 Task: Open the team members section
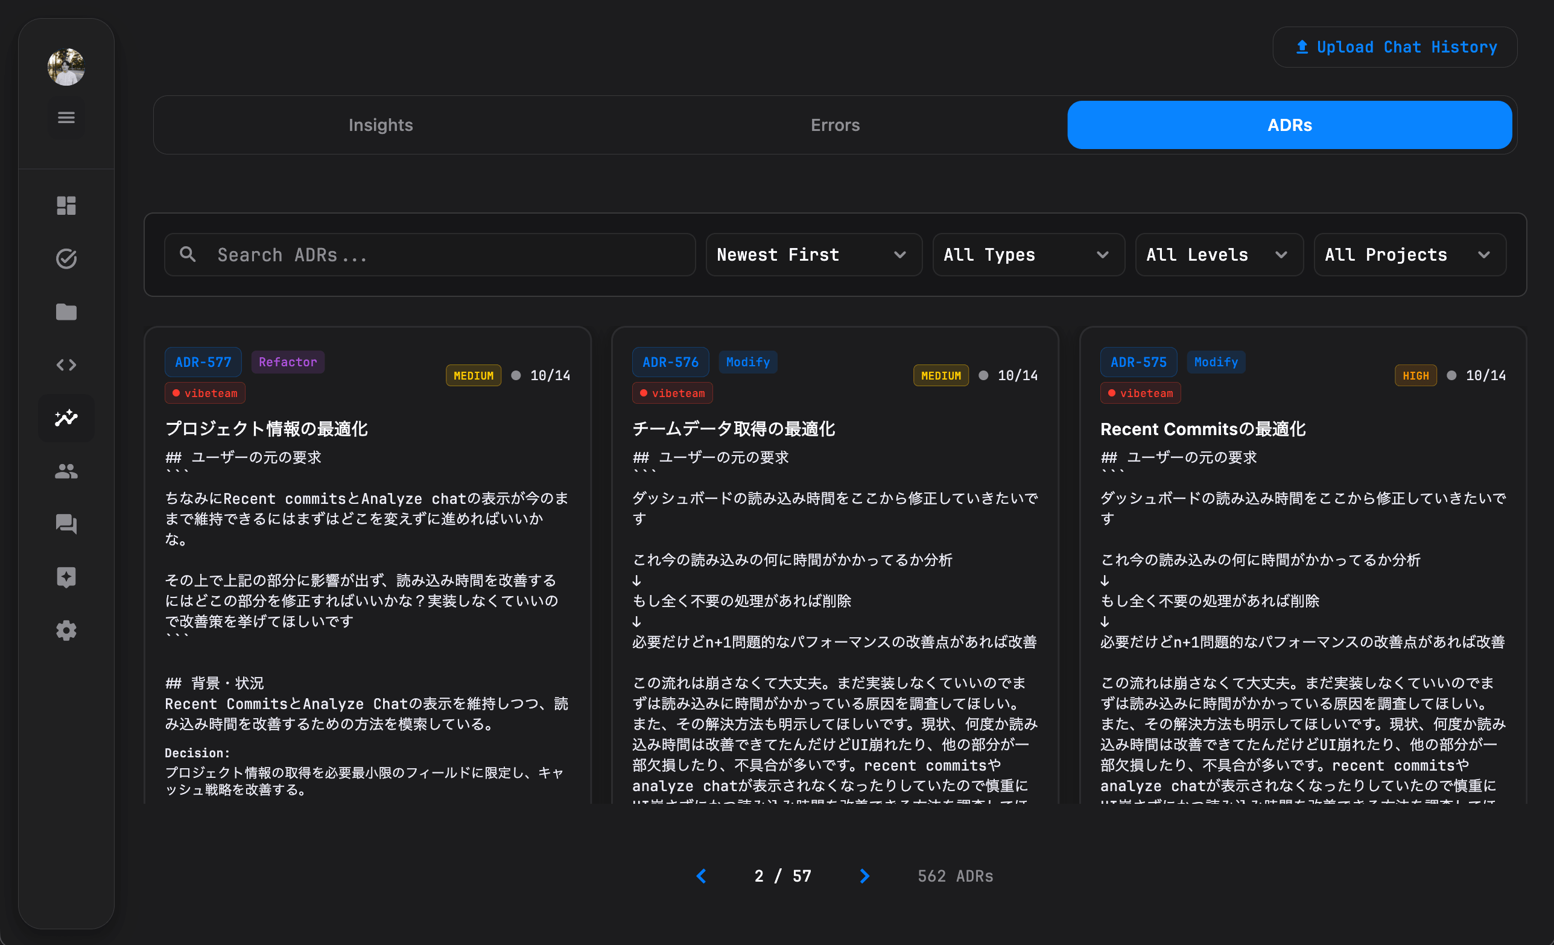point(66,471)
